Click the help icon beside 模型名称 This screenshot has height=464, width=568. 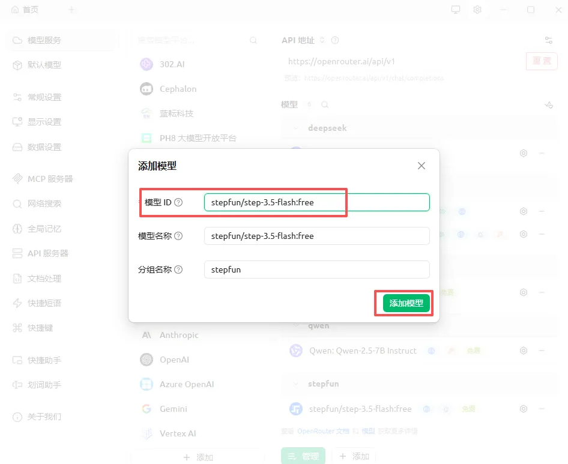point(178,236)
